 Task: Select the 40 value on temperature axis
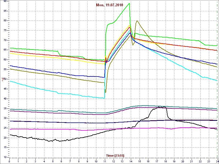point(5,99)
